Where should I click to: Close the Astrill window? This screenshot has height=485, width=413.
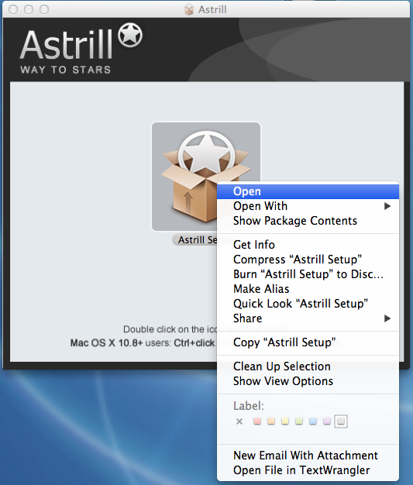point(13,9)
